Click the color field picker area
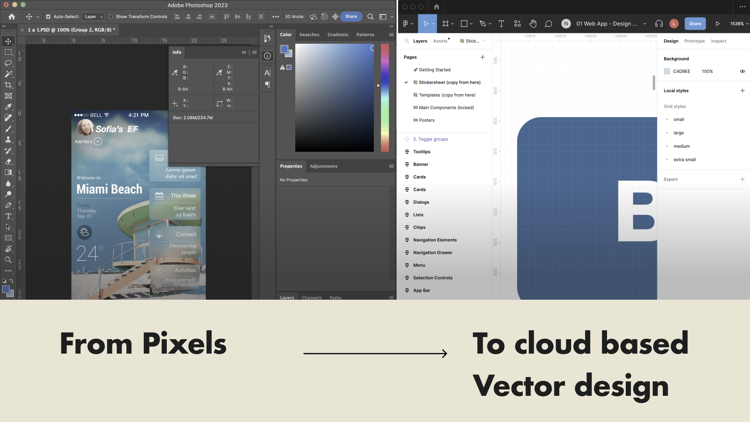The height and width of the screenshot is (422, 750). [334, 97]
